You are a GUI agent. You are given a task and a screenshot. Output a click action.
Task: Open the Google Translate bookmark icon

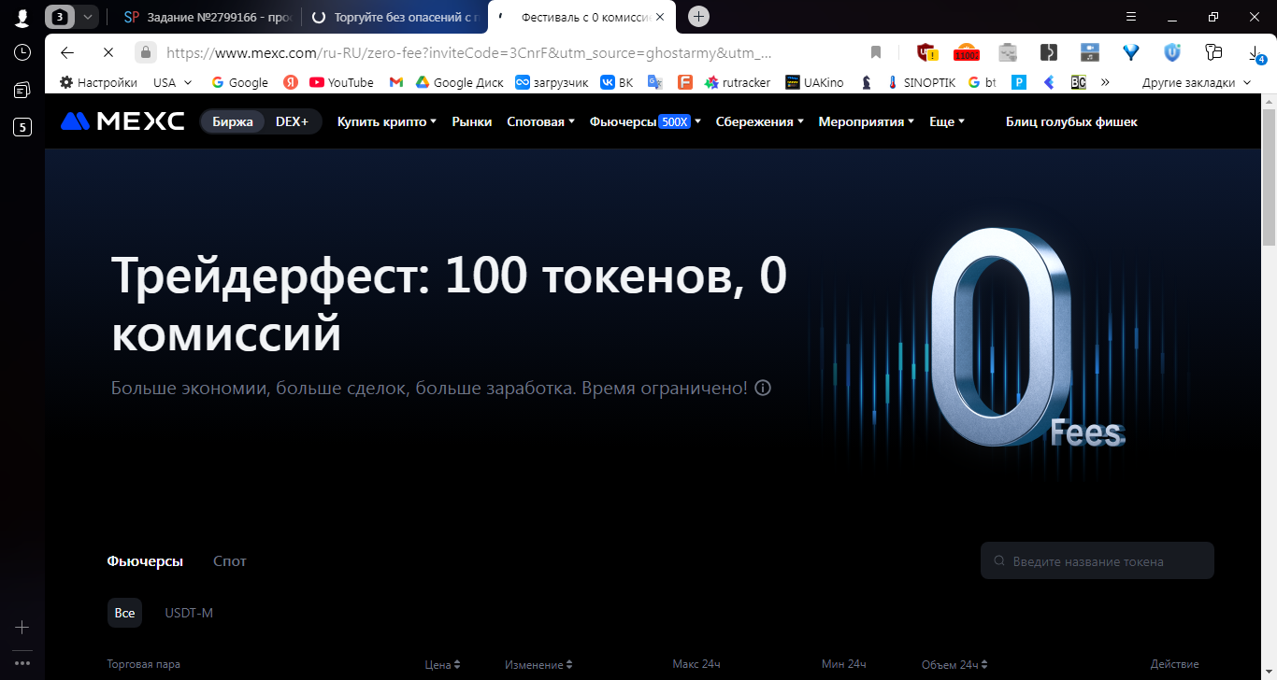pos(655,82)
